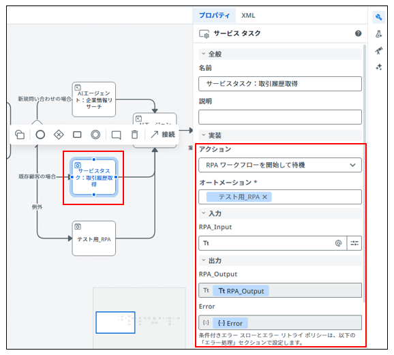
Task: Select the プロパティ tab
Action: pos(214,16)
